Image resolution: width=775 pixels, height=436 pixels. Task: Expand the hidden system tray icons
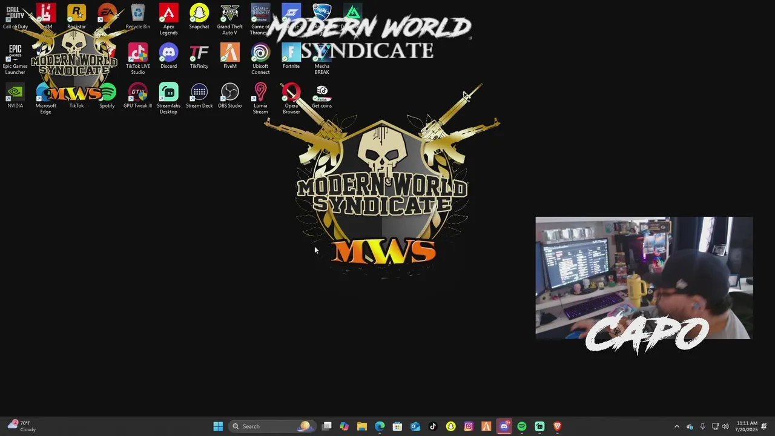(x=677, y=426)
